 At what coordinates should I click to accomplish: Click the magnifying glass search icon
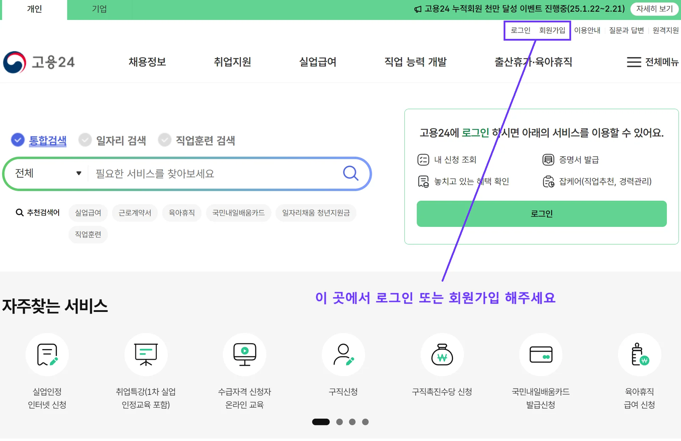tap(351, 173)
